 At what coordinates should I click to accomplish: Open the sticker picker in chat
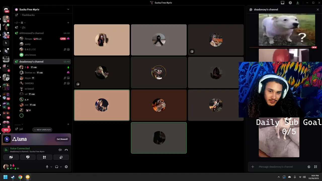coord(309,167)
